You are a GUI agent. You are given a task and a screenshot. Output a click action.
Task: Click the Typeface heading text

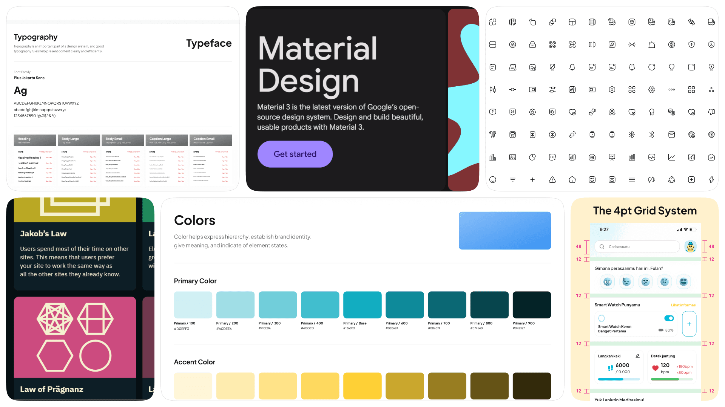tap(209, 43)
